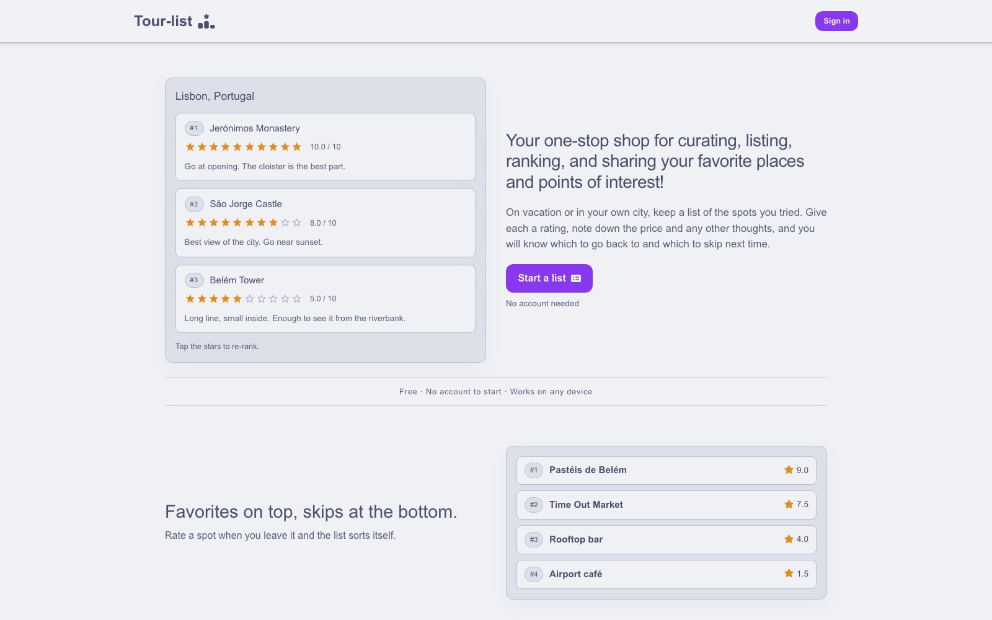Click the note "Go at opening. The cloister is the best part."
This screenshot has width=992, height=620.
pos(265,166)
